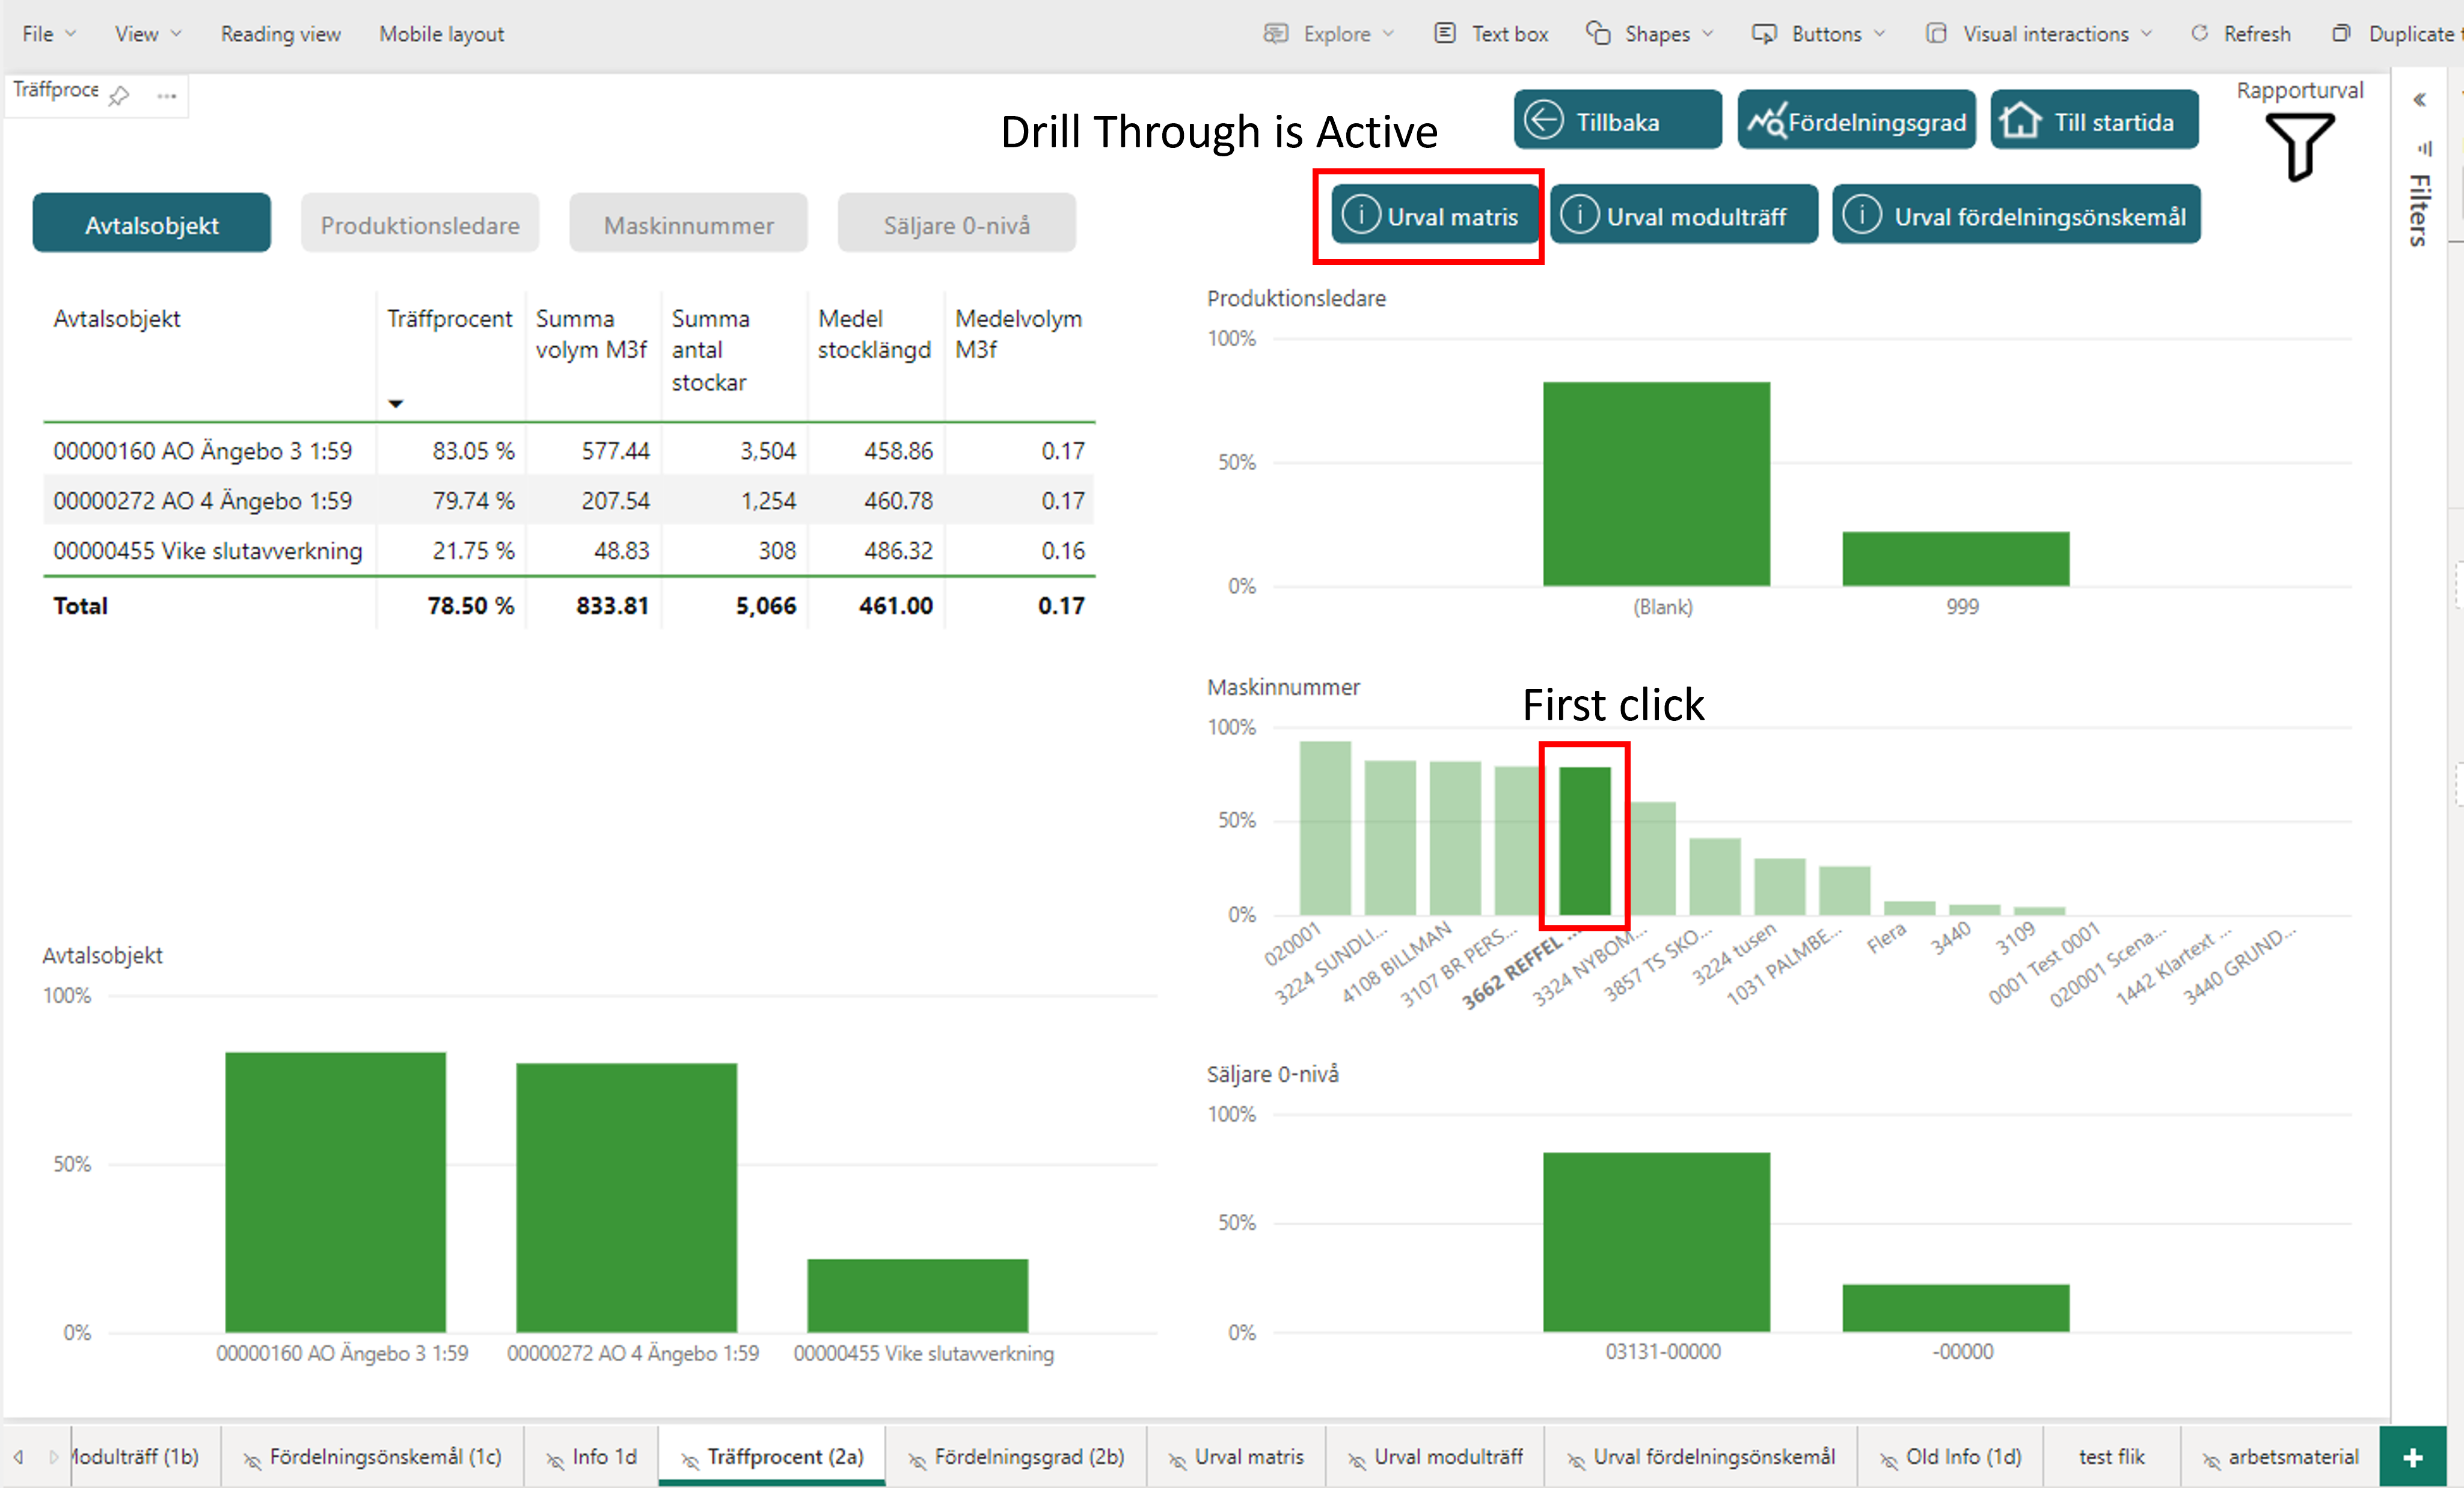Select row 00000160 AO Ängebo 3 1:59
The height and width of the screenshot is (1488, 2464).
click(569, 450)
